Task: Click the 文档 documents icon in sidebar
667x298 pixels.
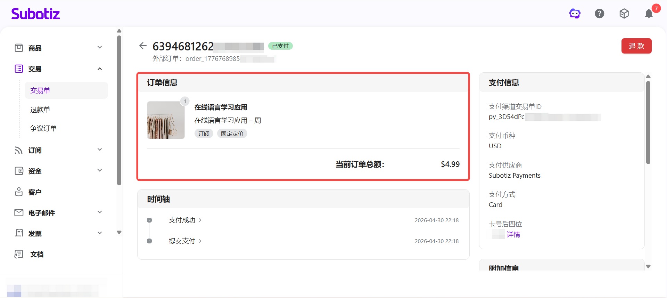Action: [19, 254]
